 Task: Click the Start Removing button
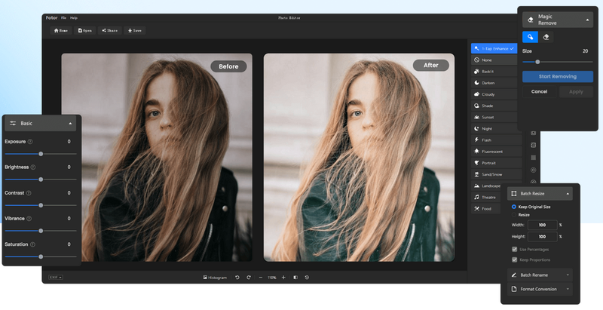(x=557, y=76)
